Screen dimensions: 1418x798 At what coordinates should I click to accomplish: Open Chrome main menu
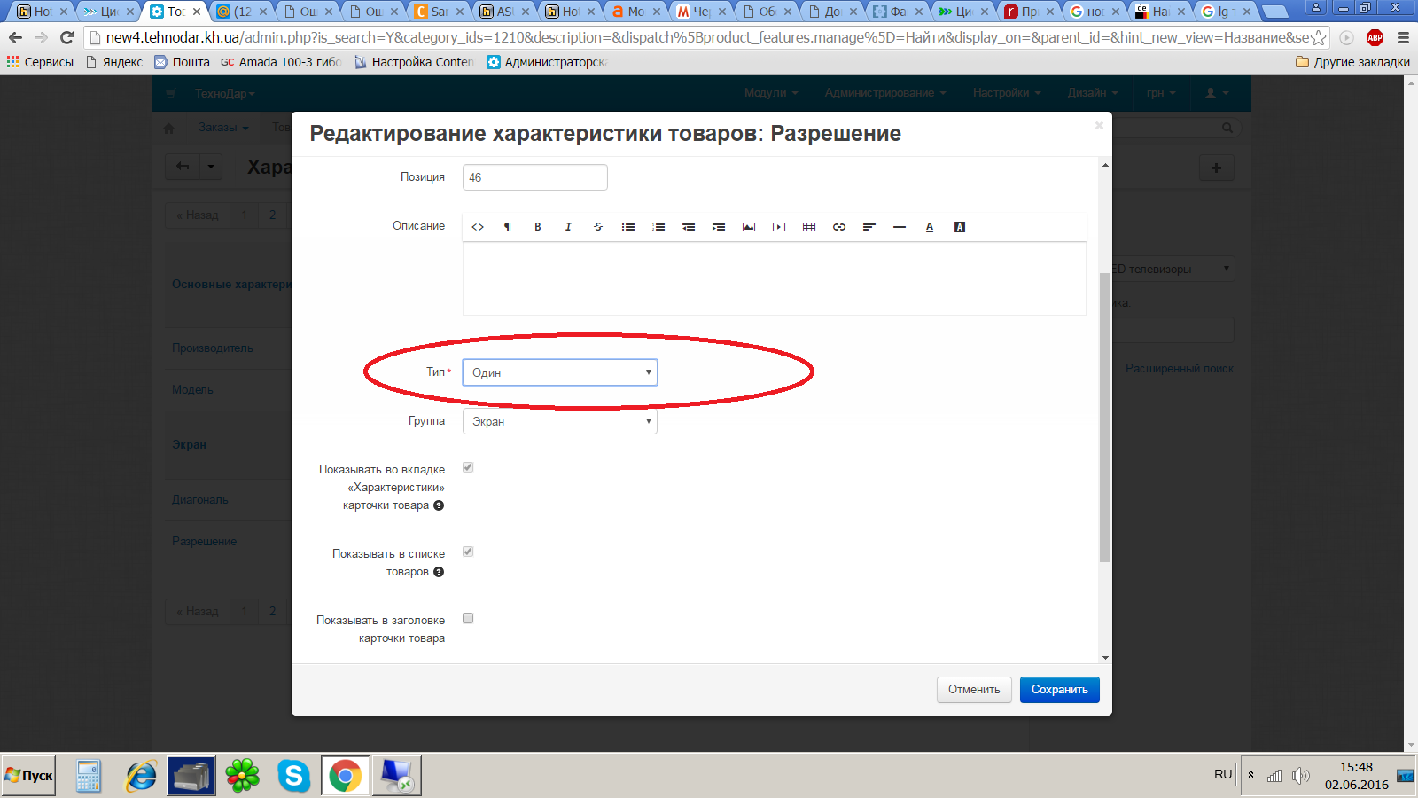[1403, 37]
